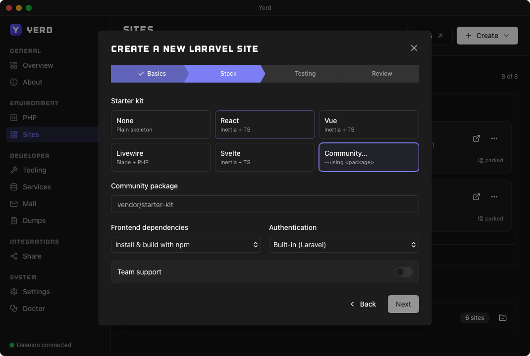Image resolution: width=530 pixels, height=356 pixels.
Task: Open the Authentication dropdown
Action: click(x=344, y=245)
